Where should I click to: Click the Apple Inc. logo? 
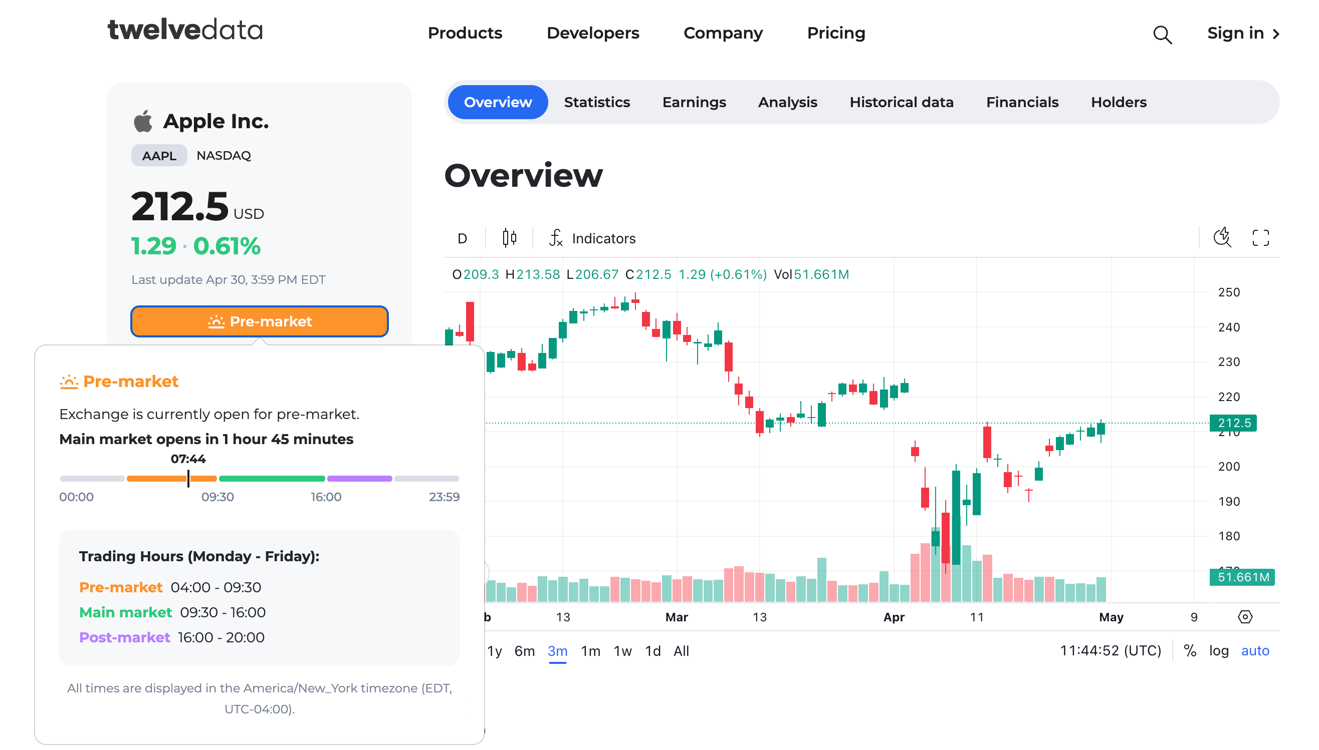(143, 121)
